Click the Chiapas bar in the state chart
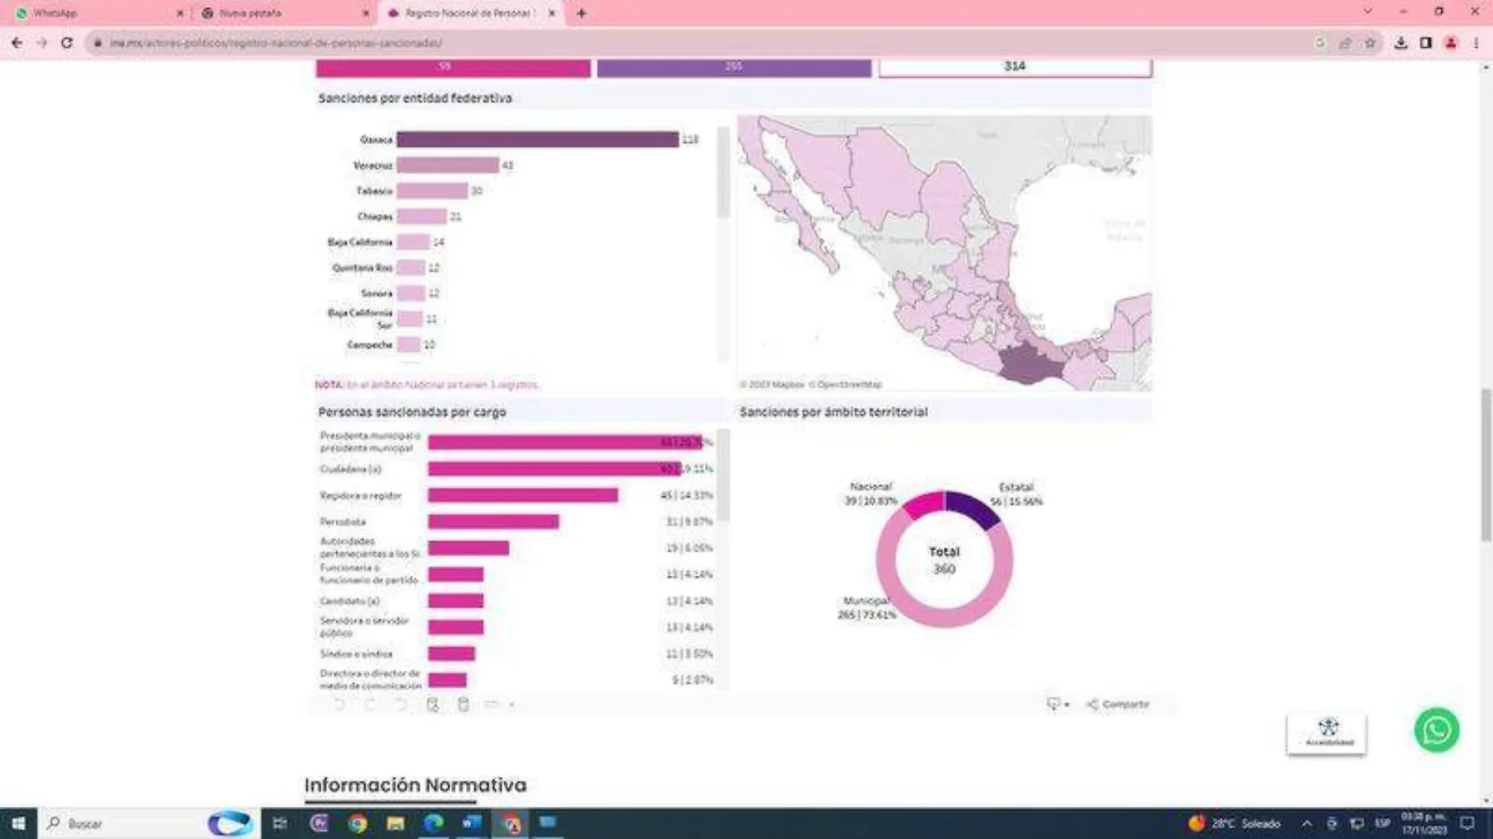 pos(421,217)
